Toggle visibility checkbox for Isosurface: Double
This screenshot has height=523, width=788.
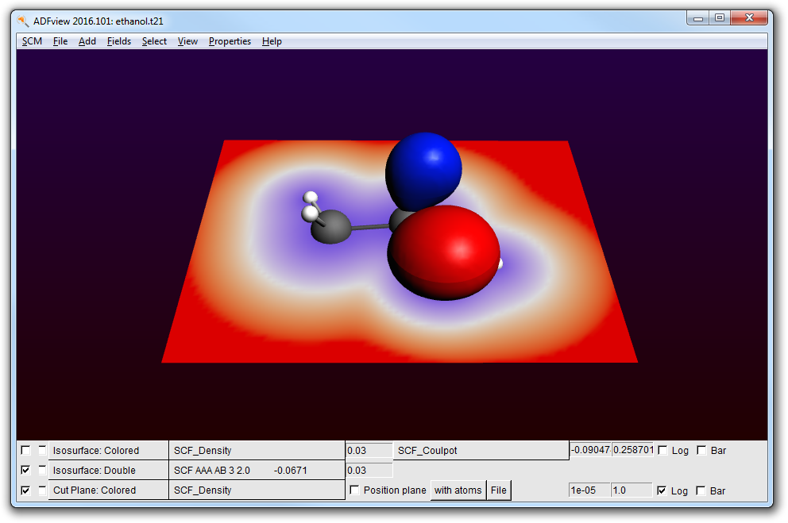pos(25,471)
